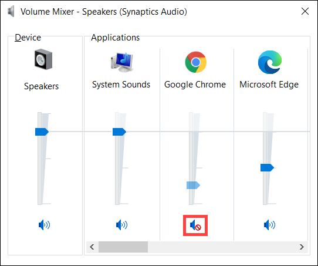Click the Microsoft Edge application icon

coord(270,62)
